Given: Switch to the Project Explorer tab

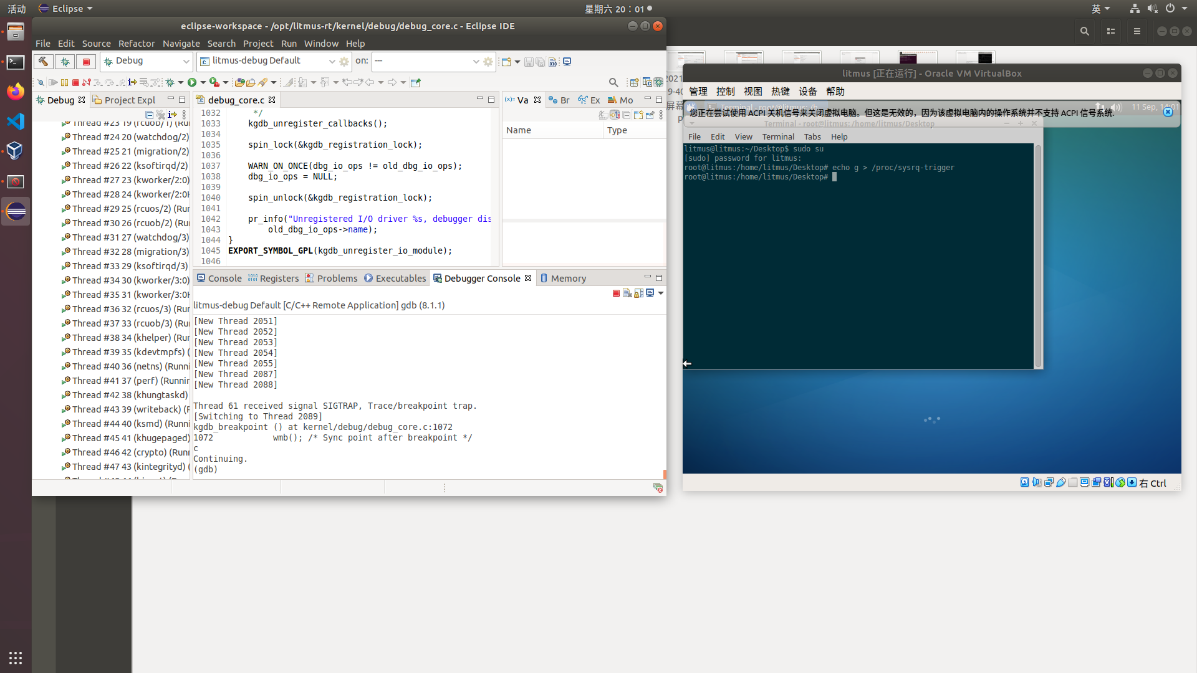Looking at the screenshot, I should pos(124,100).
